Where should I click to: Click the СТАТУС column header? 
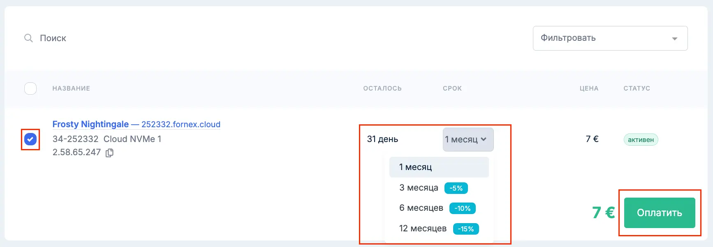637,89
